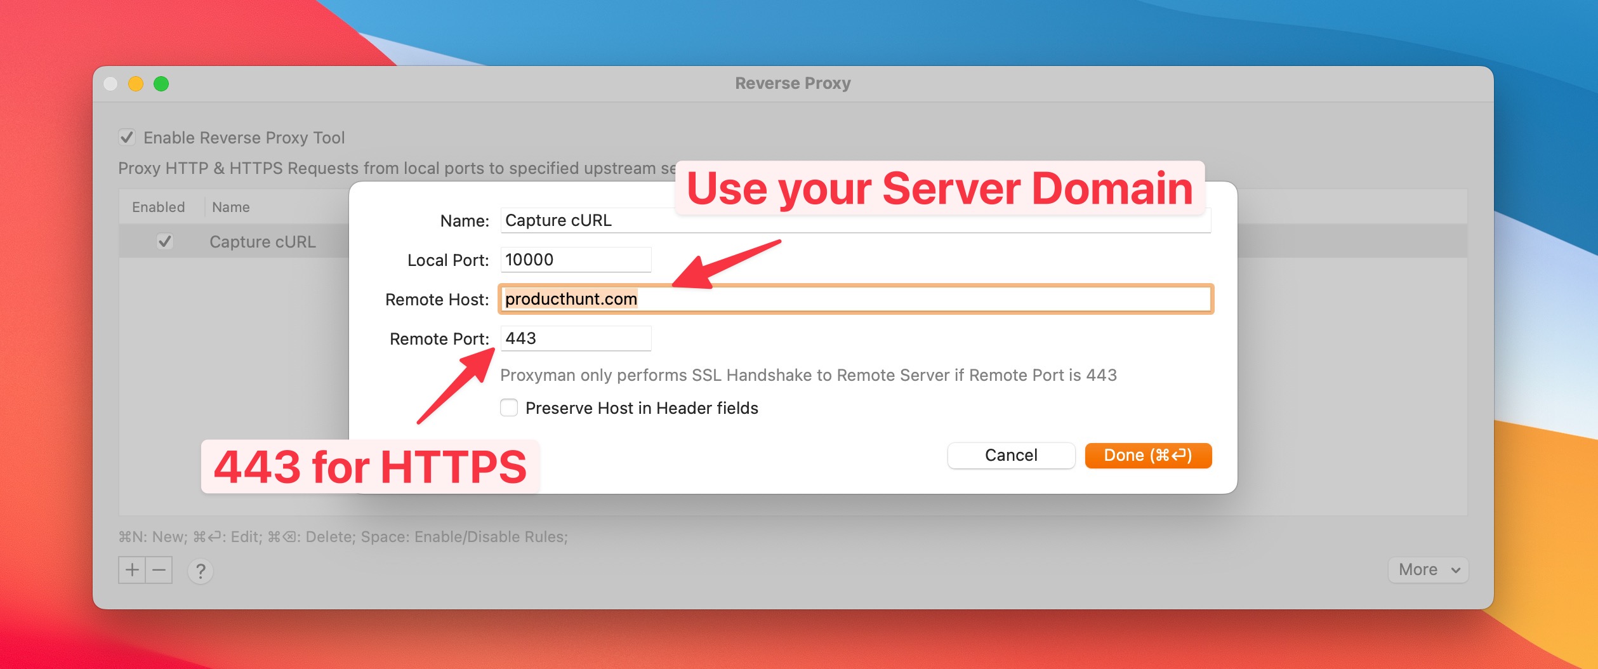This screenshot has width=1598, height=669.
Task: Toggle Enable Reverse Proxy Tool checkbox
Action: [x=127, y=137]
